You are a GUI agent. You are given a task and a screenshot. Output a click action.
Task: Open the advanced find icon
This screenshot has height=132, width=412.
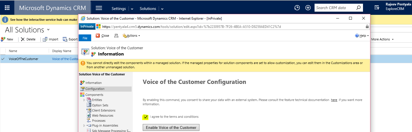377,8
